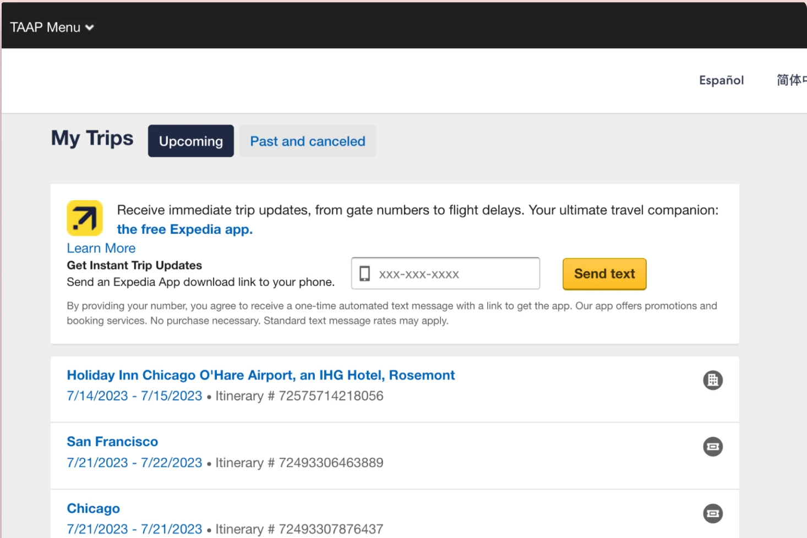Click ticket icon for Chicago trip

click(x=713, y=513)
